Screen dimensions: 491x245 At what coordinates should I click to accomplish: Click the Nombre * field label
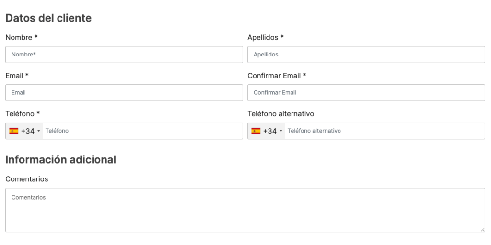(x=22, y=38)
